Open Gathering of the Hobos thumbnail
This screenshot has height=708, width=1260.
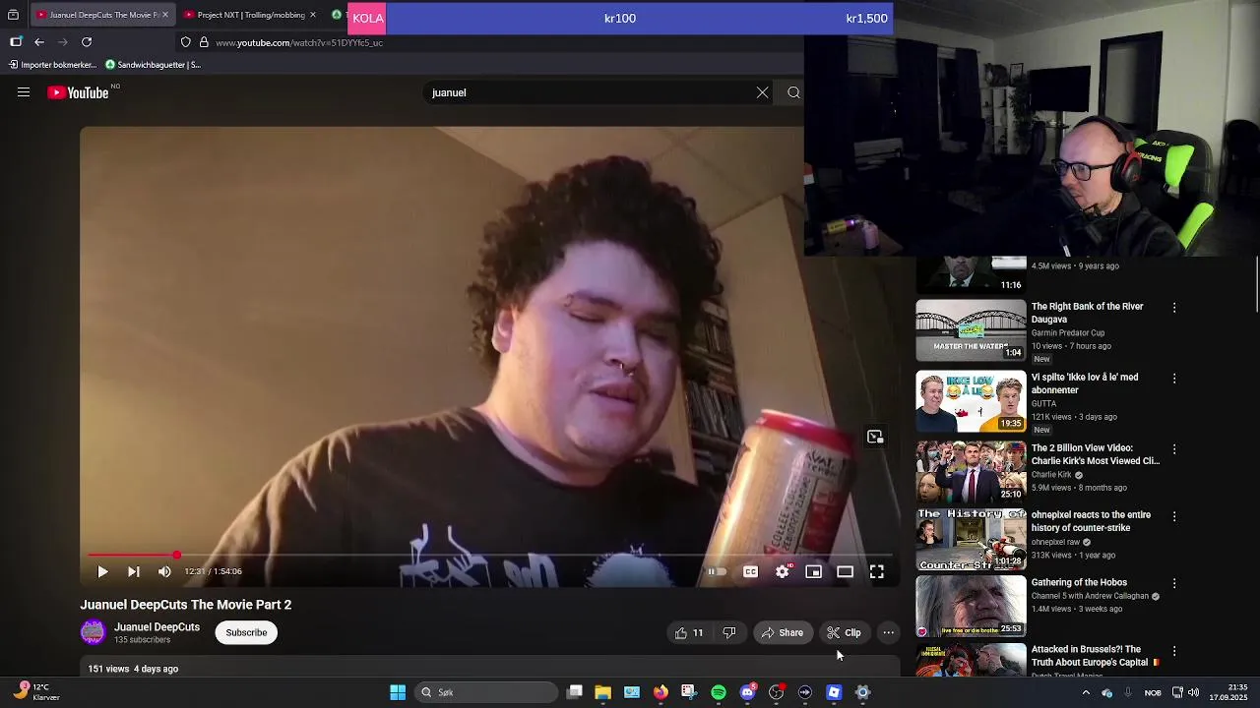(x=972, y=607)
